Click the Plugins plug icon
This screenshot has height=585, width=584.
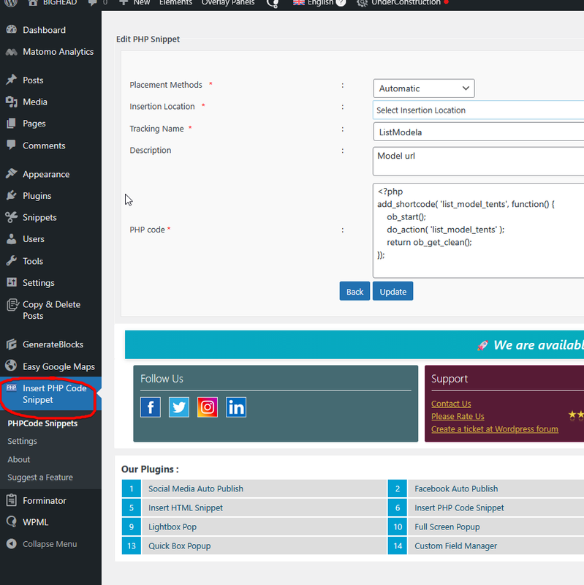tap(12, 195)
